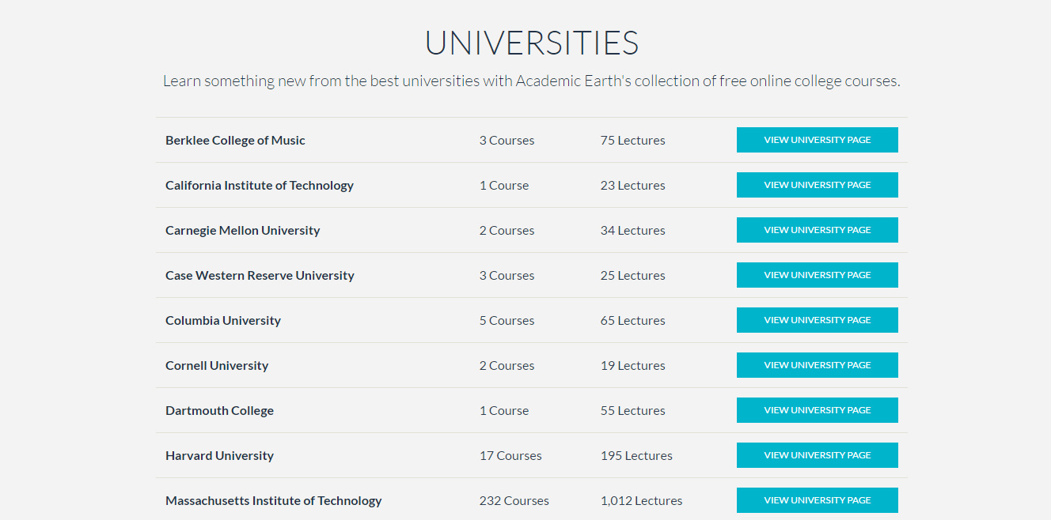Select the Massachusetts Institute of Technology name
Viewport: 1051px width, 520px height.
click(273, 501)
